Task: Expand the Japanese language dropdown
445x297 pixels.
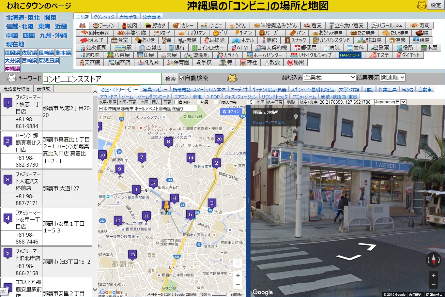Action: (390, 102)
